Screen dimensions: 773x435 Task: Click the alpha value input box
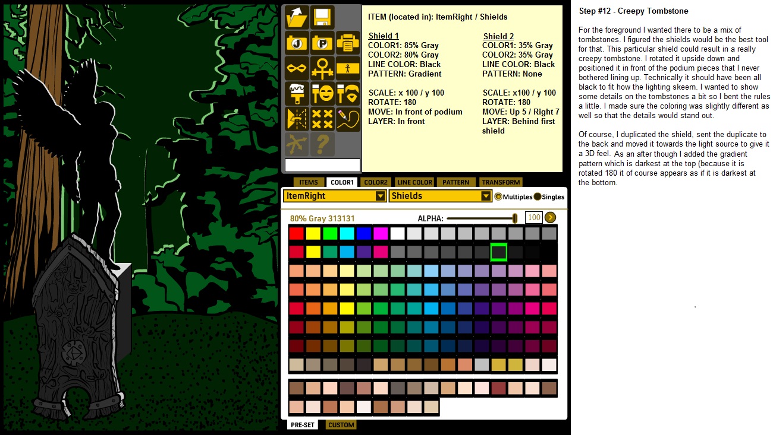pyautogui.click(x=534, y=218)
